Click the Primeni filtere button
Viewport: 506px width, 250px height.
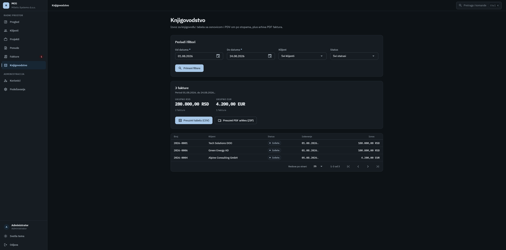point(189,68)
